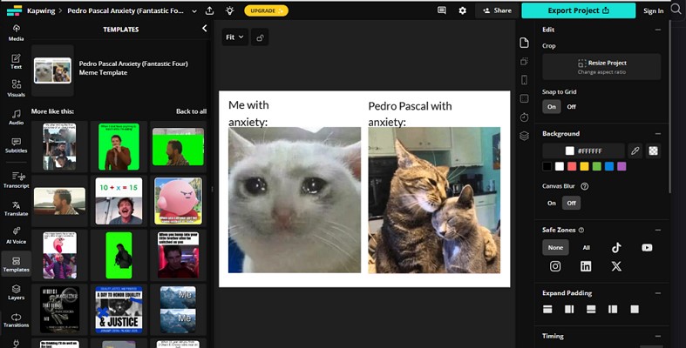Collapse the Safe Zones section
This screenshot has height=348, width=686.
coord(657,230)
